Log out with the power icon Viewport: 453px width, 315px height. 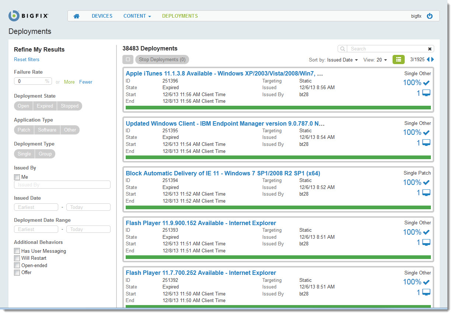(429, 16)
